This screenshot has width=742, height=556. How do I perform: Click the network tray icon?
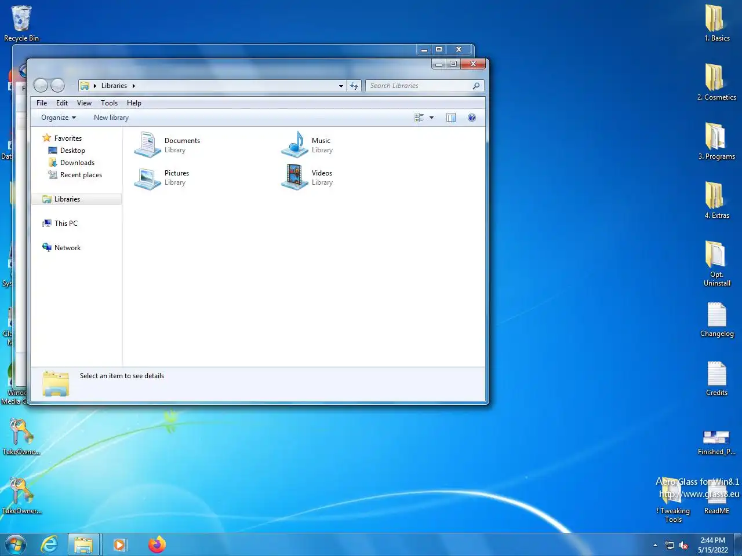click(670, 546)
